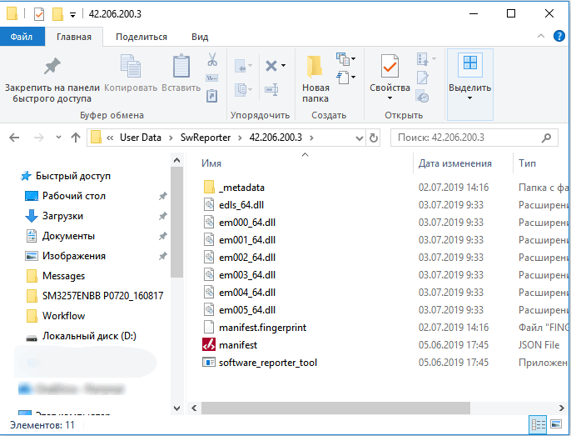The width and height of the screenshot is (571, 436).
Task: Open Локальный диск (D:) in navigation pane
Action: (x=89, y=336)
